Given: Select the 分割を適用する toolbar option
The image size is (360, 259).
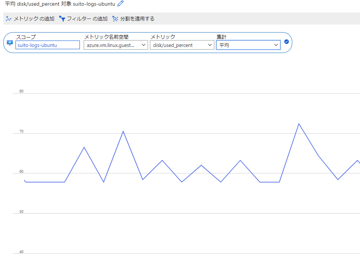Looking at the screenshot, I should pos(137,19).
